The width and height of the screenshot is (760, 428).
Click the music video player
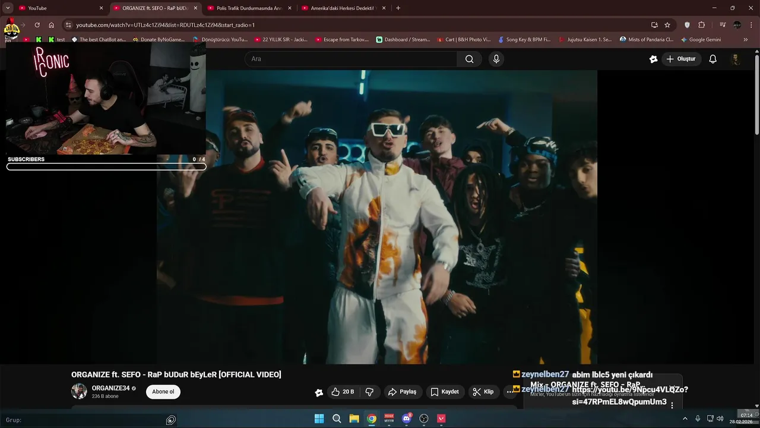376,218
